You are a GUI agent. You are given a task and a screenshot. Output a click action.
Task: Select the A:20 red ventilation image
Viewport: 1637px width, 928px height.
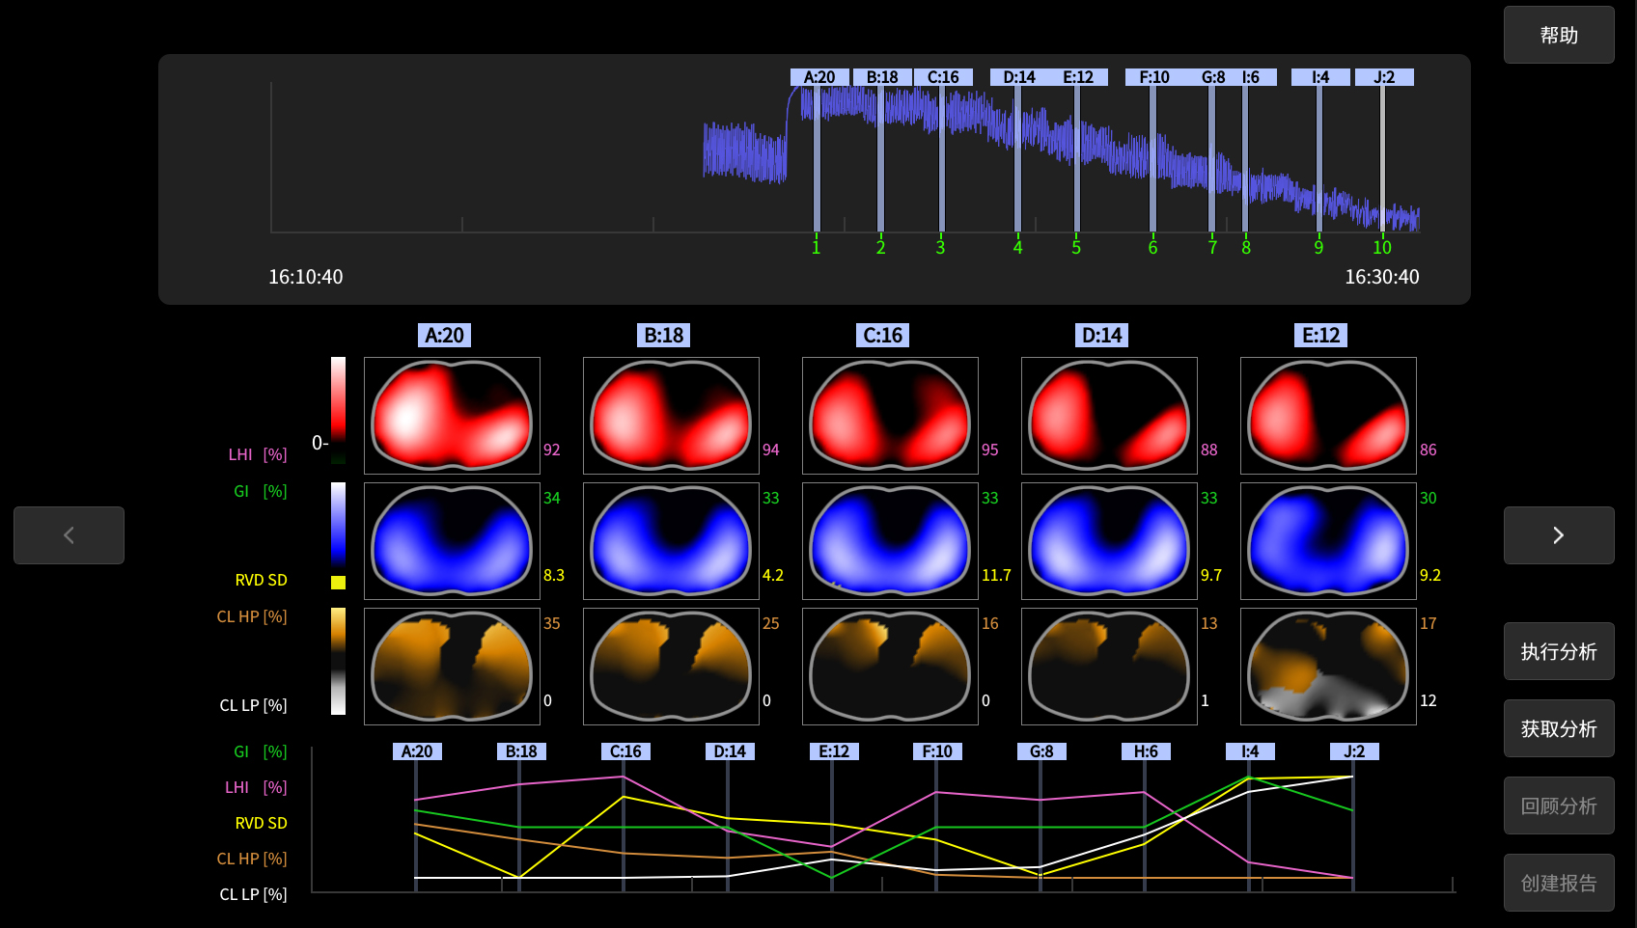point(452,416)
